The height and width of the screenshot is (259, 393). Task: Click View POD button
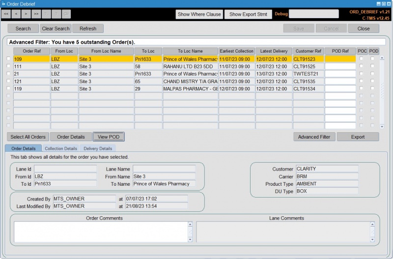point(109,137)
